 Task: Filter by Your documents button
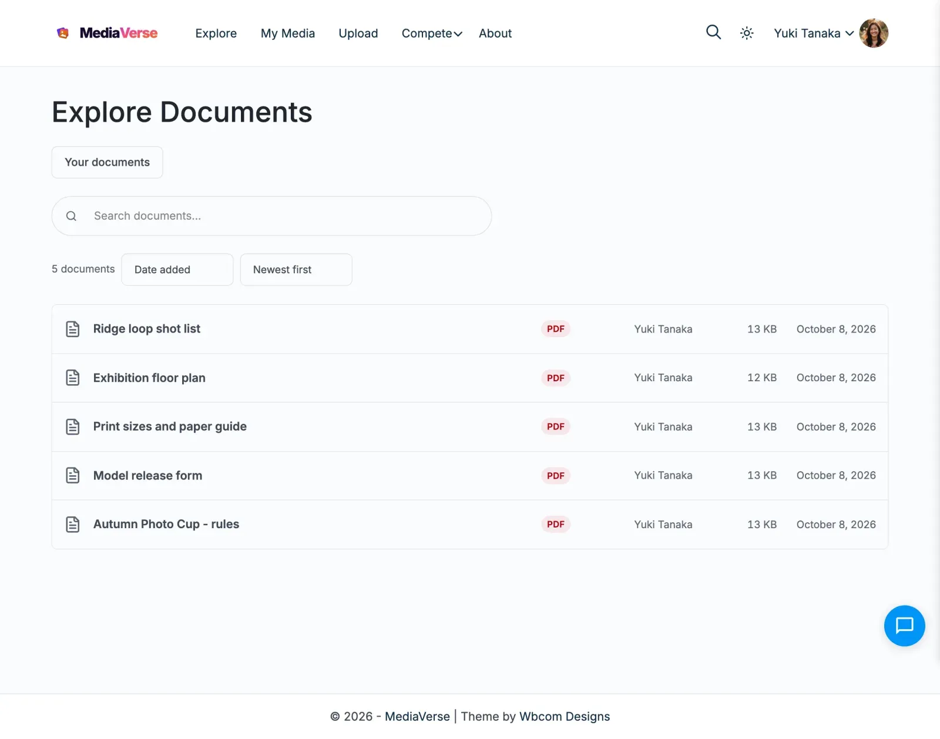[107, 162]
